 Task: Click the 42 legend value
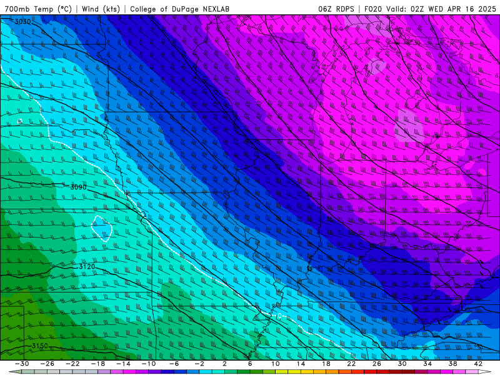(478, 364)
